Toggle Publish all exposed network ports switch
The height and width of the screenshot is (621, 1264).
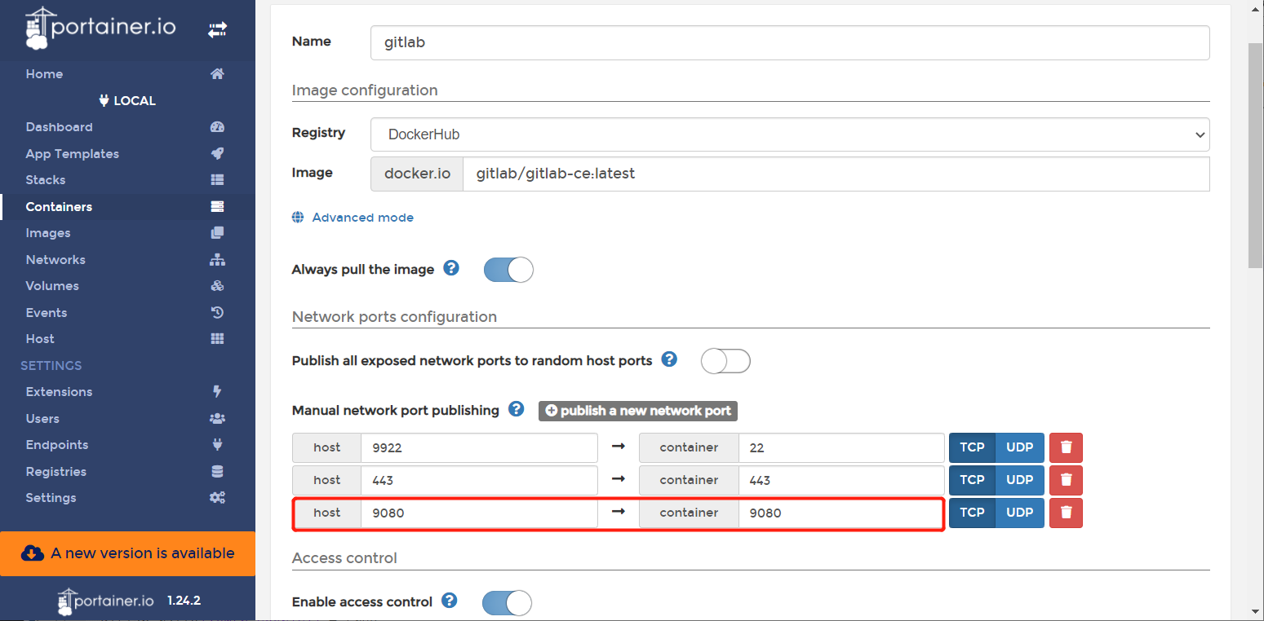click(725, 361)
